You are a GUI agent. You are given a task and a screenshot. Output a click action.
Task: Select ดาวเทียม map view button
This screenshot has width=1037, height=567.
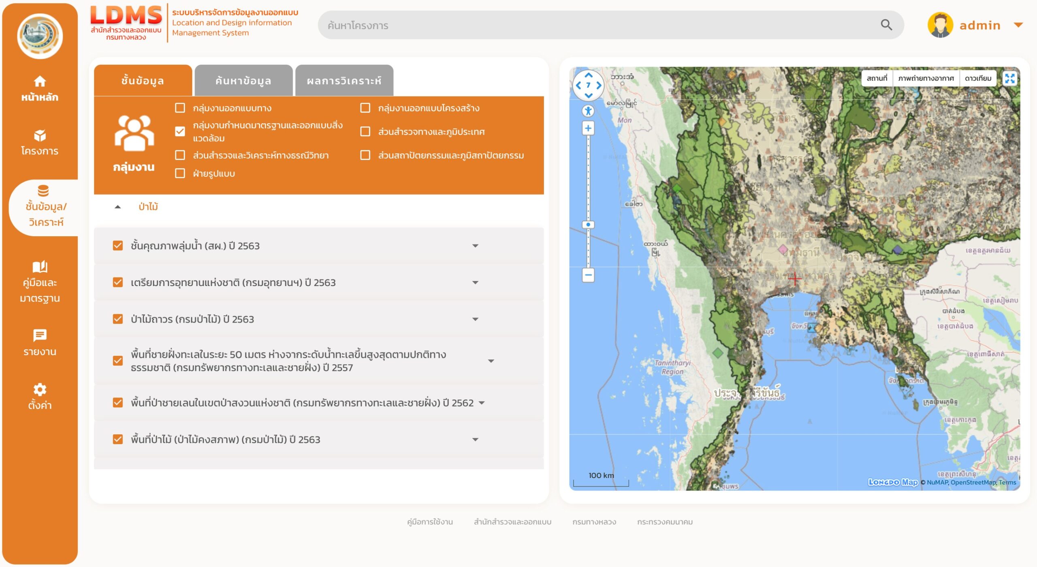tap(978, 78)
